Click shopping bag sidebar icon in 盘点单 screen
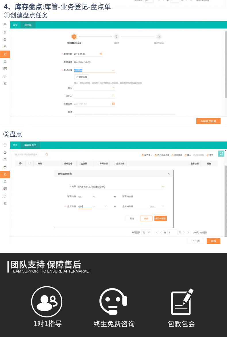Viewport: 227px width, 337px height. [5, 47]
